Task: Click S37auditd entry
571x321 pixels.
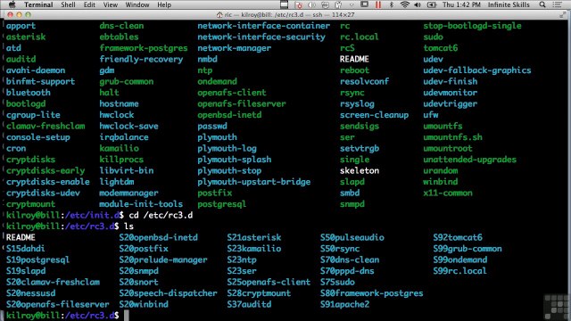Action: click(x=249, y=304)
